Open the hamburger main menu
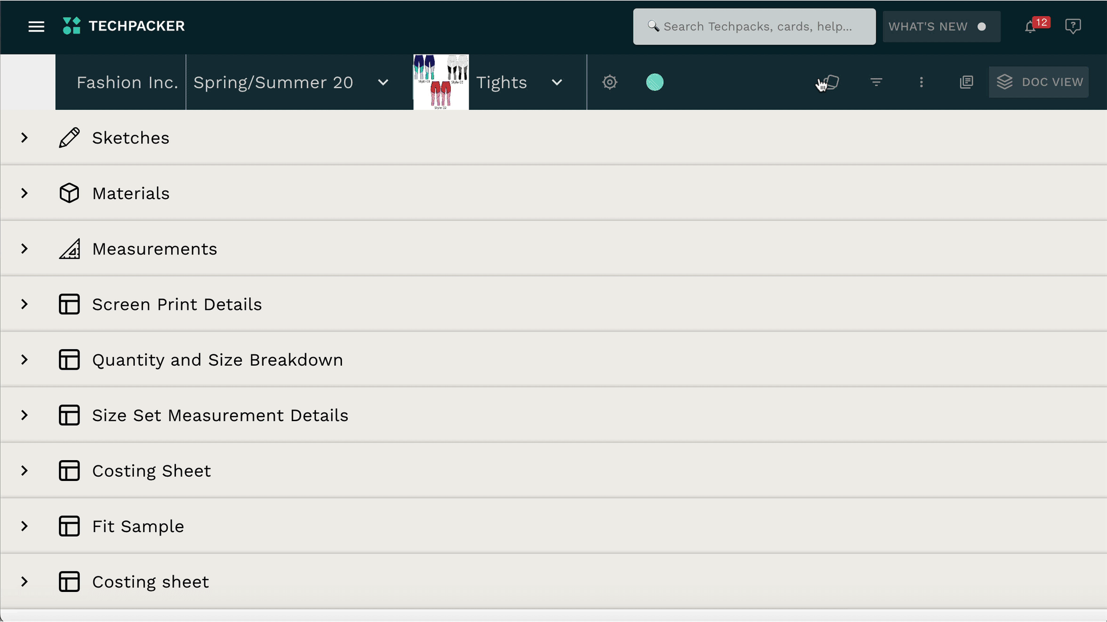Screen dimensions: 1107x622 click(x=36, y=26)
